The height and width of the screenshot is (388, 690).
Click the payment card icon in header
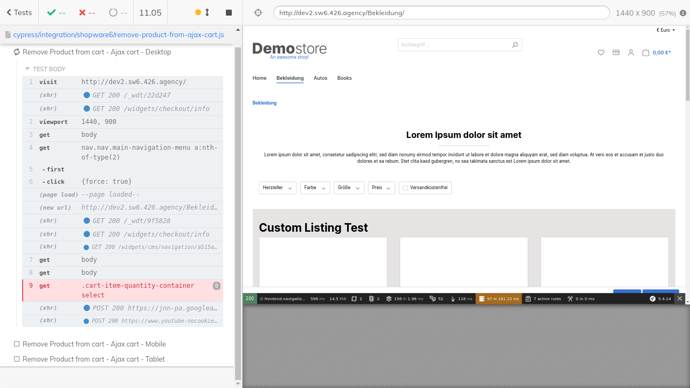616,53
